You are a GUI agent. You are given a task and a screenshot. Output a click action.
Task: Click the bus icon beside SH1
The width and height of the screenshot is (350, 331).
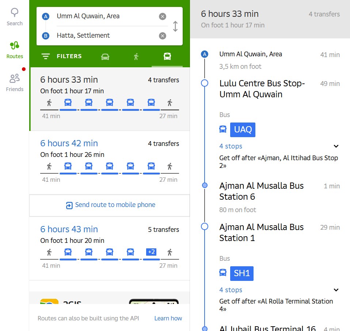(x=223, y=273)
